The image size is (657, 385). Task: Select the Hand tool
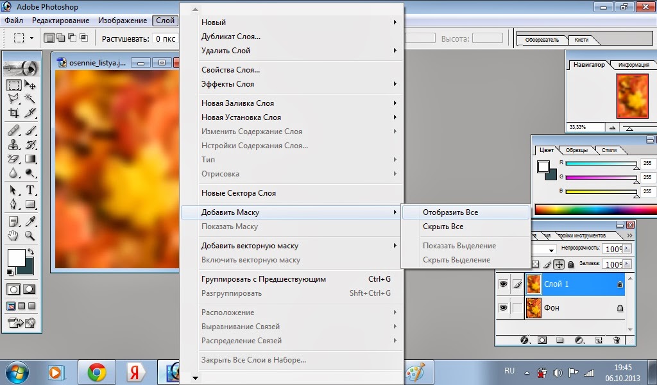(x=13, y=236)
